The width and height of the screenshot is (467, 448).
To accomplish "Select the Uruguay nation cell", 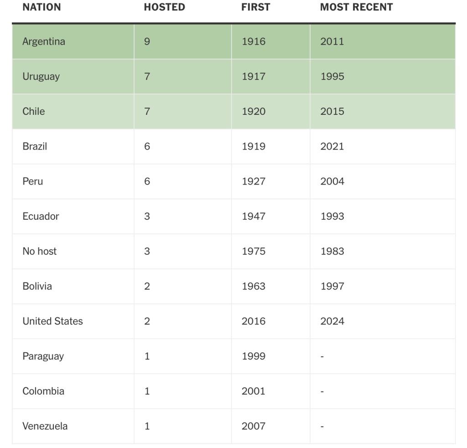I will 41,77.
